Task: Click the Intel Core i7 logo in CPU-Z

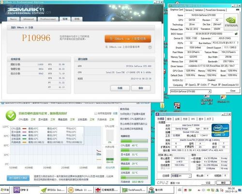Action: click(x=220, y=130)
